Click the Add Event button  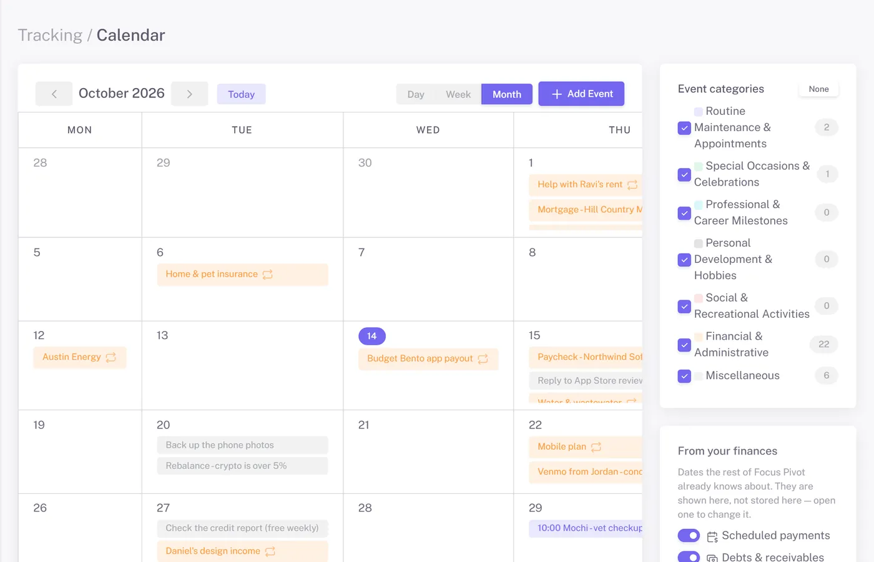pyautogui.click(x=581, y=94)
